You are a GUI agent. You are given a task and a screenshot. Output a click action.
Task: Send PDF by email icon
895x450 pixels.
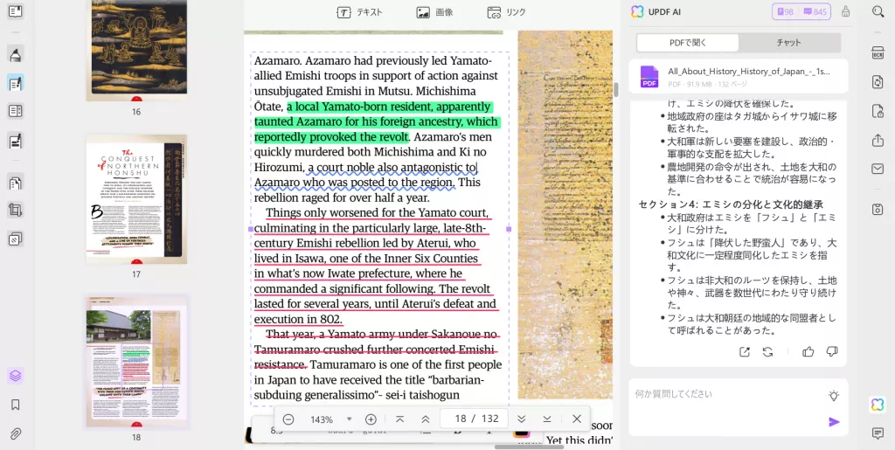[878, 169]
